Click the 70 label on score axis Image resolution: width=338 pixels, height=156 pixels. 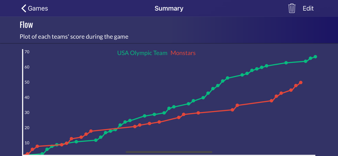coord(27,52)
